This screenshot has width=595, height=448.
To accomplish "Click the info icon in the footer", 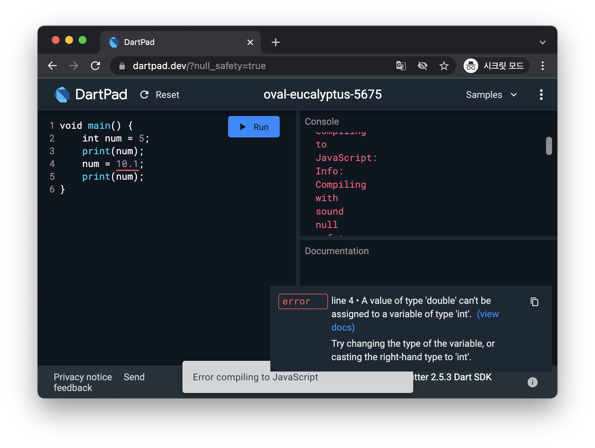I will point(532,382).
